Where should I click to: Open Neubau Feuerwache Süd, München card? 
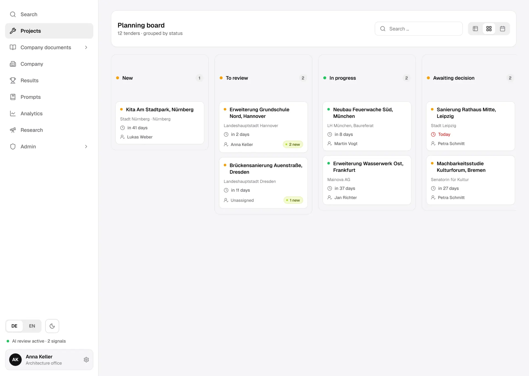367,126
